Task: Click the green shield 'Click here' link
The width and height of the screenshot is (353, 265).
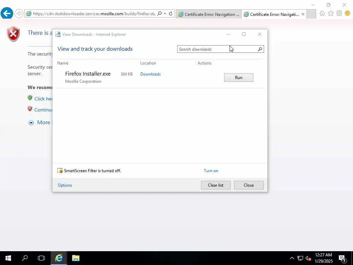Action: [x=43, y=99]
